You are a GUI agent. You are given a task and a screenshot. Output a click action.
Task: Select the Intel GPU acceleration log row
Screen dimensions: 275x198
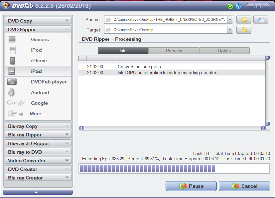[172, 73]
